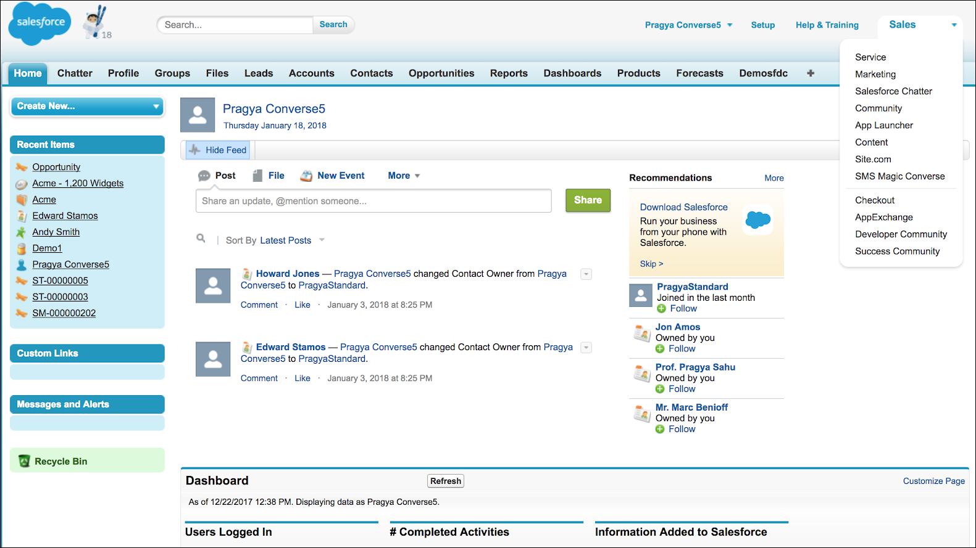This screenshot has height=548, width=976.
Task: Click avatar beside Howard Jones feed post
Action: click(213, 285)
